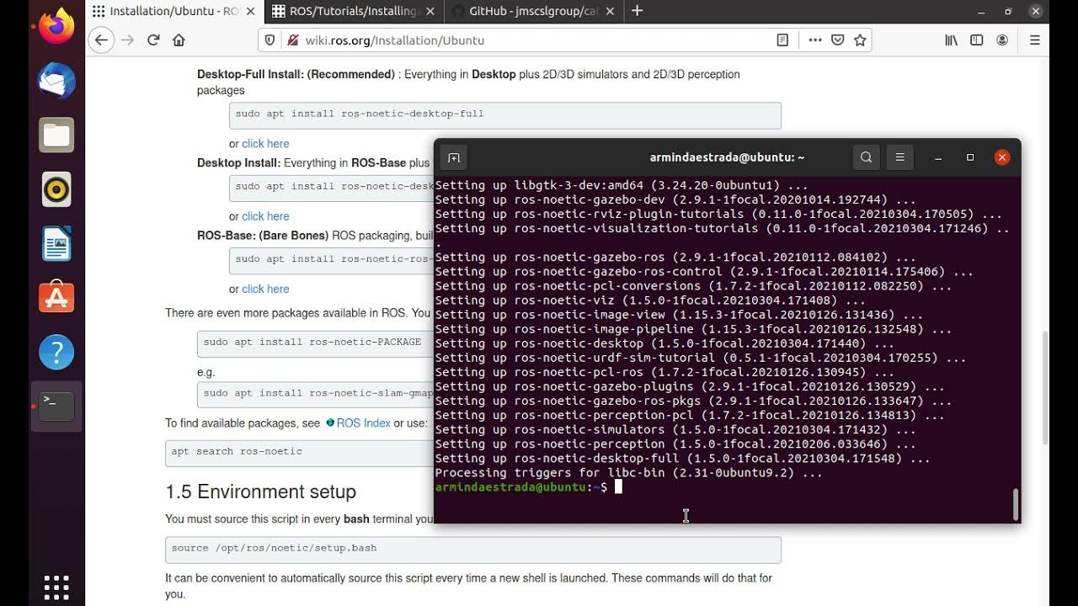Viewport: 1078px width, 606px height.
Task: Open a new Firefox tab
Action: 637,11
